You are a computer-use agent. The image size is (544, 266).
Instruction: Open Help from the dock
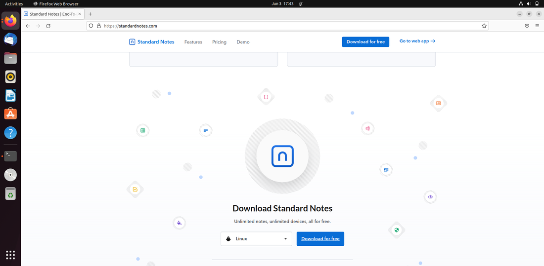pos(10,133)
